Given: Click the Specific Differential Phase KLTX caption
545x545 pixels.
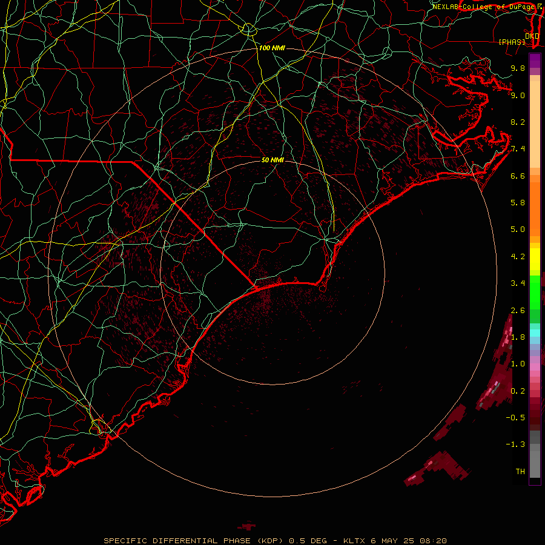Looking at the screenshot, I should point(275,541).
